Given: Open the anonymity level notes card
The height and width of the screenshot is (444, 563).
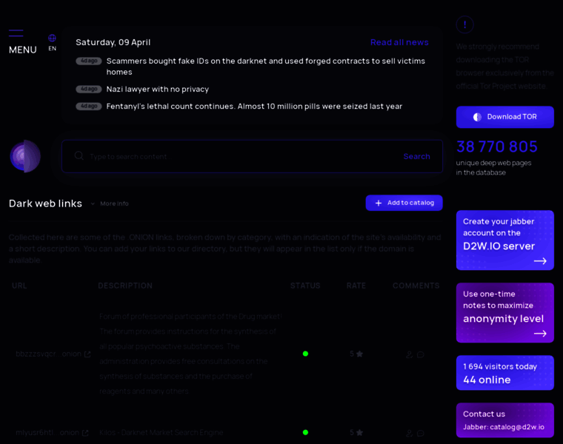Looking at the screenshot, I should [504, 313].
